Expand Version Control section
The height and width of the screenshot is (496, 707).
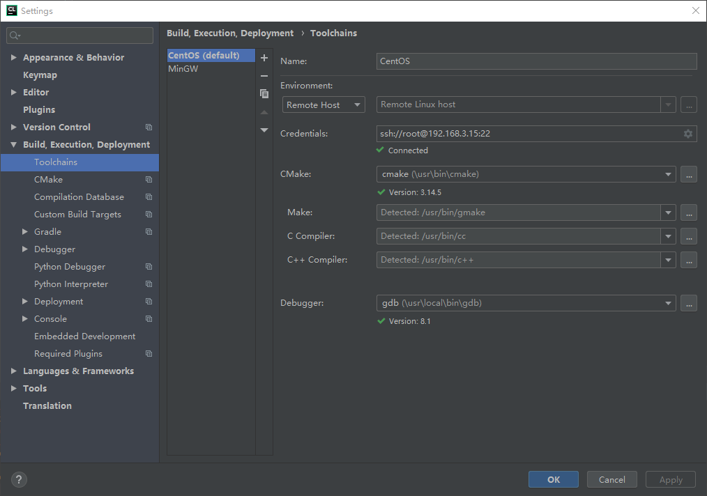point(14,127)
